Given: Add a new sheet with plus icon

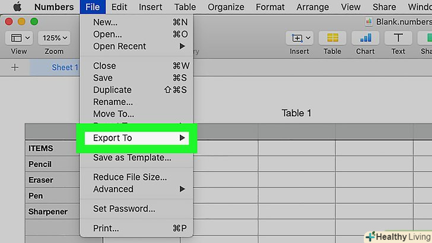Looking at the screenshot, I should [15, 67].
